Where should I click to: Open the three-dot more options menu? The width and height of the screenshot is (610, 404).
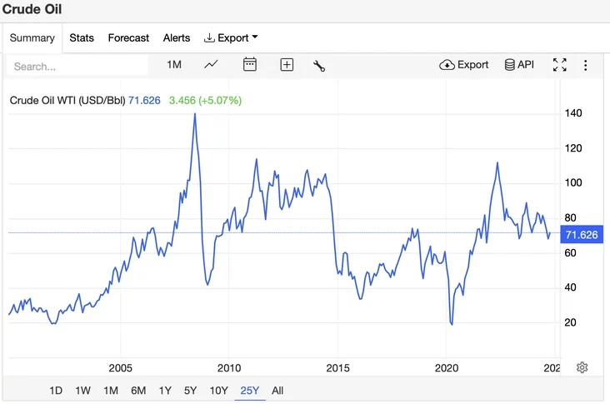[x=585, y=65]
